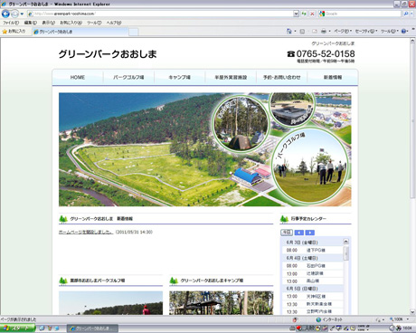The height and width of the screenshot is (333, 416).
Task: Click the campground photo thumbnail
Action: [222, 303]
